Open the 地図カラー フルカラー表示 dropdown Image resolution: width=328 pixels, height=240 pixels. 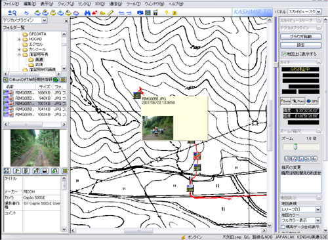pyautogui.click(x=318, y=220)
